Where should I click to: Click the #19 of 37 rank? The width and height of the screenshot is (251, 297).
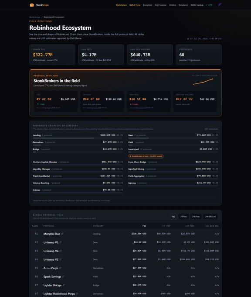point(184,99)
